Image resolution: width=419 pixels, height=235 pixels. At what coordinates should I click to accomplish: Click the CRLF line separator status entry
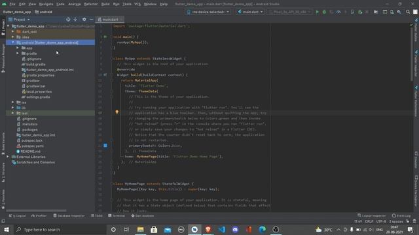coord(369,221)
